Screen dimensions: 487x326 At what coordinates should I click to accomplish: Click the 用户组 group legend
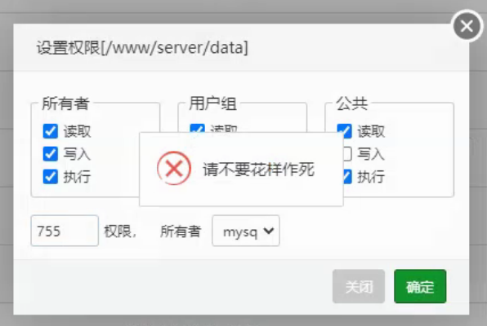tap(212, 104)
